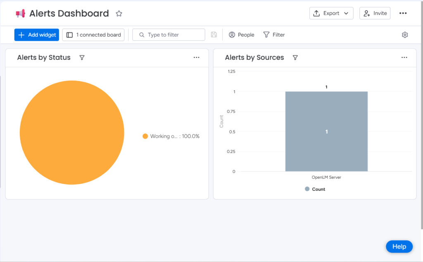Expand the Export dropdown

point(331,13)
